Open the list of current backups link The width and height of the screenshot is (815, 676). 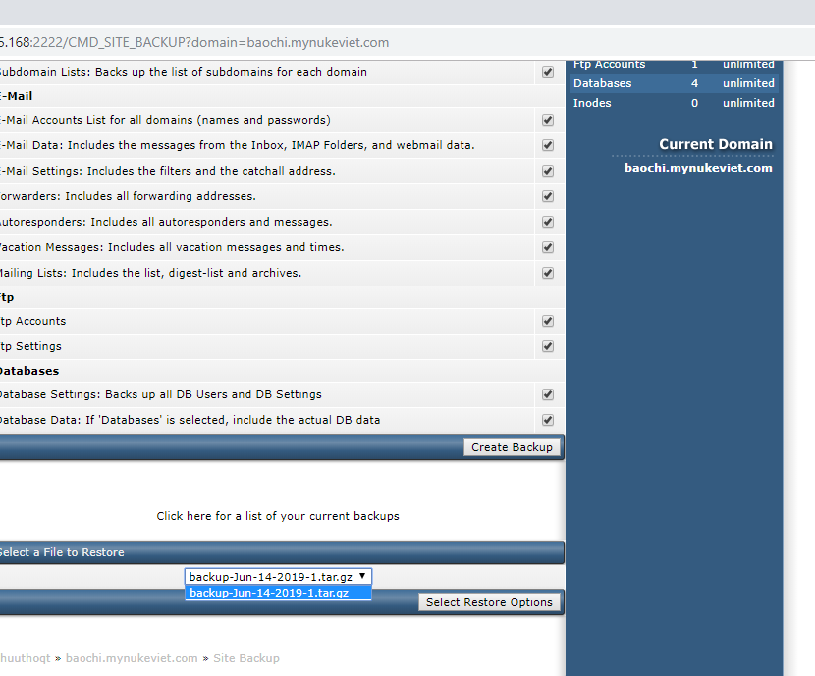click(x=278, y=516)
